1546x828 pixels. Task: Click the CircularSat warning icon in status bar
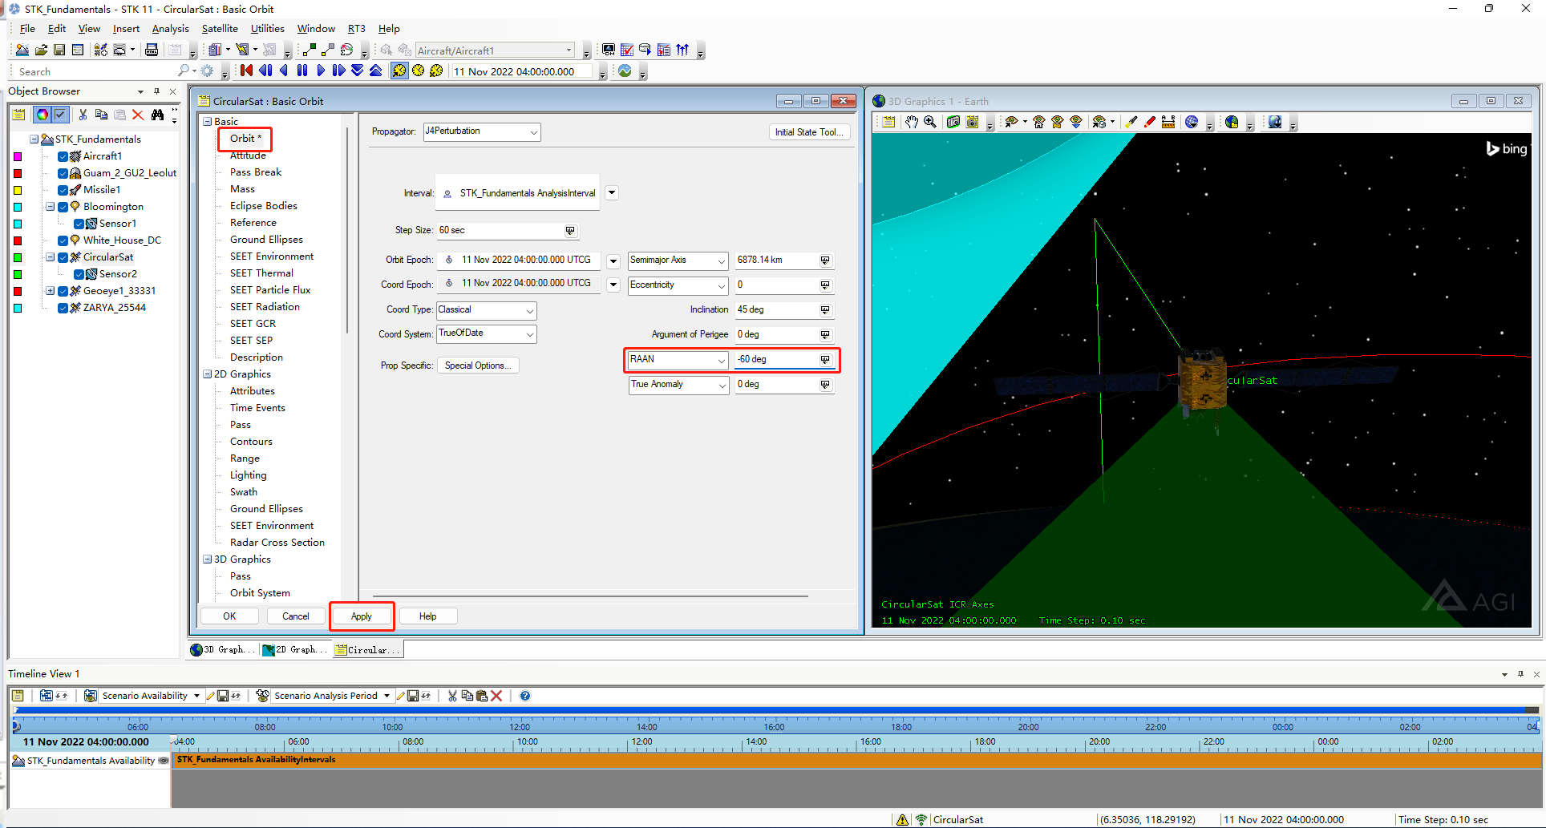[902, 819]
